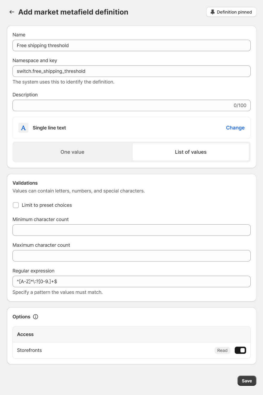Click the Change link for field type
The width and height of the screenshot is (263, 395).
235,128
